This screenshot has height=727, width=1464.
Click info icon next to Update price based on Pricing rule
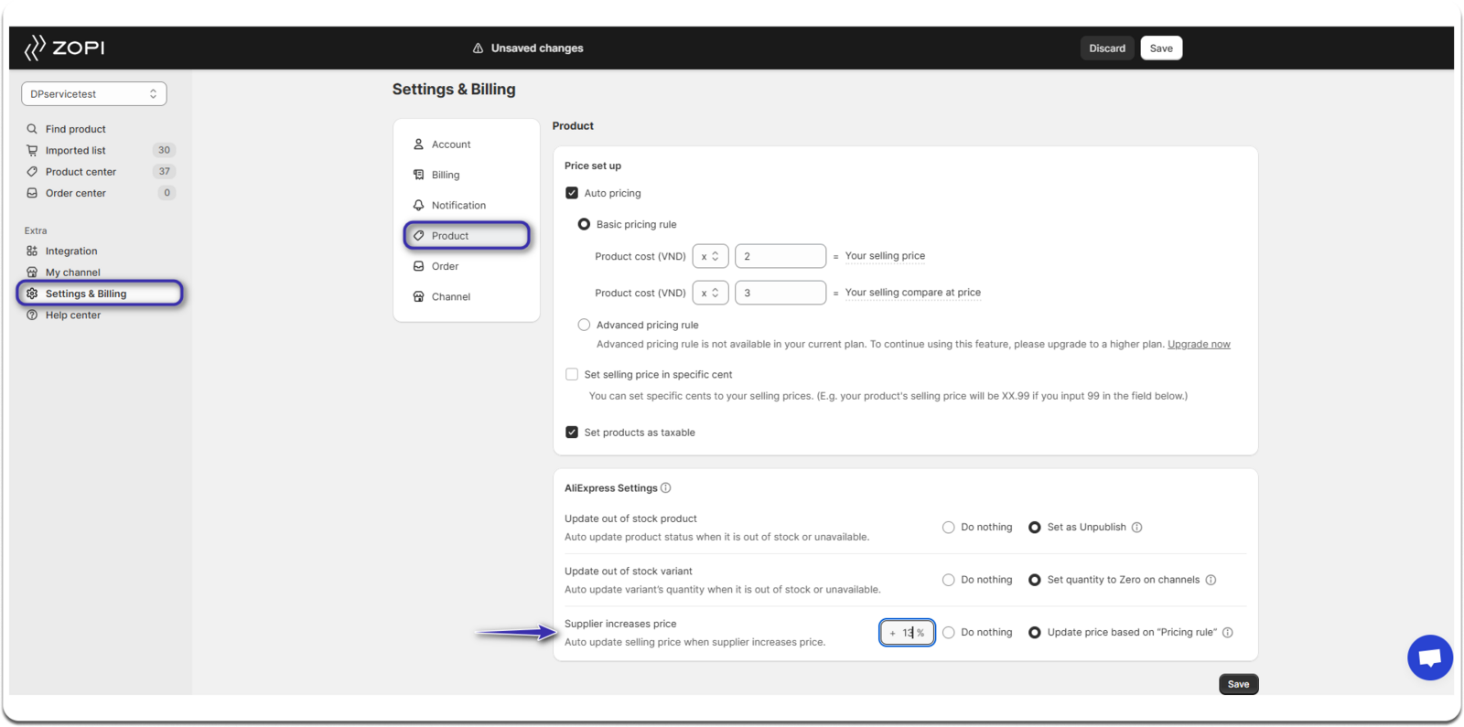(1228, 633)
